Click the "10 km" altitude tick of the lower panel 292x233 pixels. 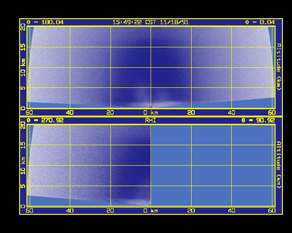(23, 166)
